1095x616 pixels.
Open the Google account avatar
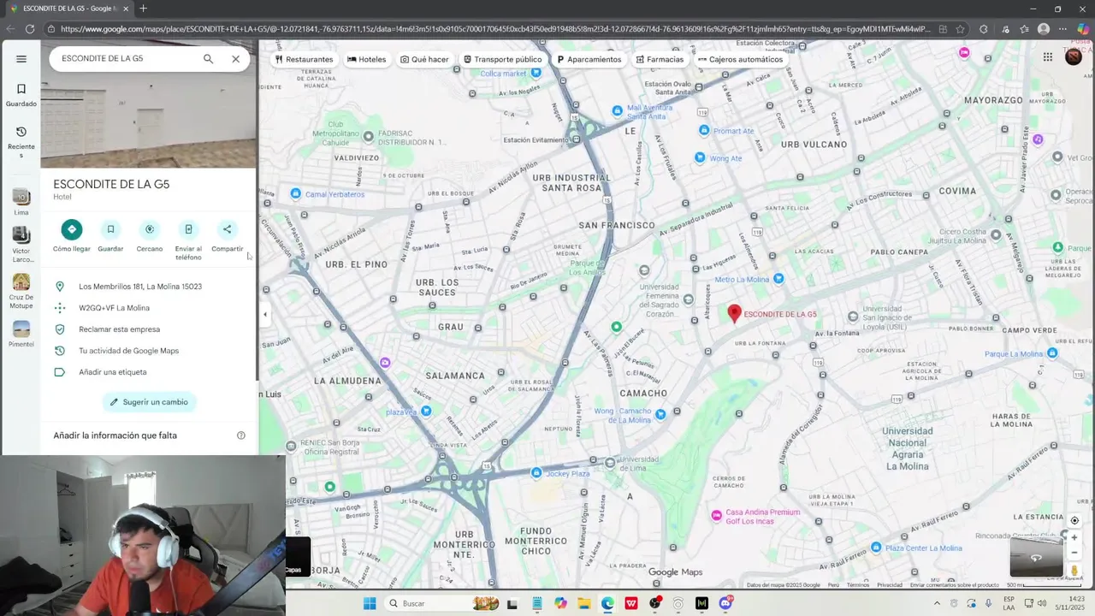click(1074, 57)
